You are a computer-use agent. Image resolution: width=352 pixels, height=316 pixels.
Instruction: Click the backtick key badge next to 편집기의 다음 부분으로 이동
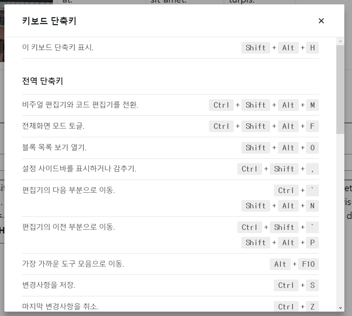click(312, 190)
